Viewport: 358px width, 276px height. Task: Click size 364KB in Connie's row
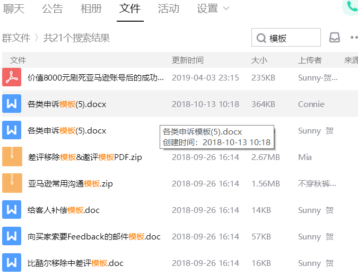263,104
